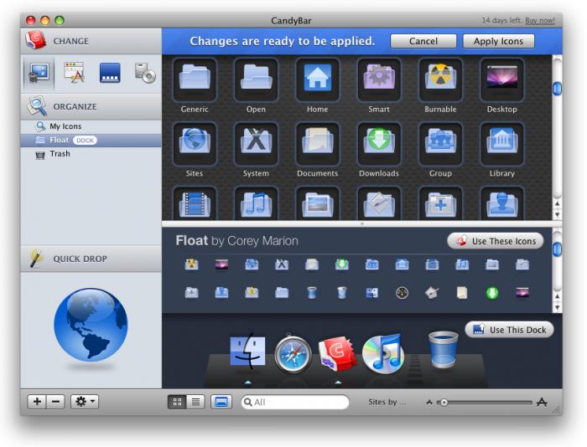Select the Home folder icon
Image resolution: width=587 pixels, height=447 pixels.
(318, 80)
